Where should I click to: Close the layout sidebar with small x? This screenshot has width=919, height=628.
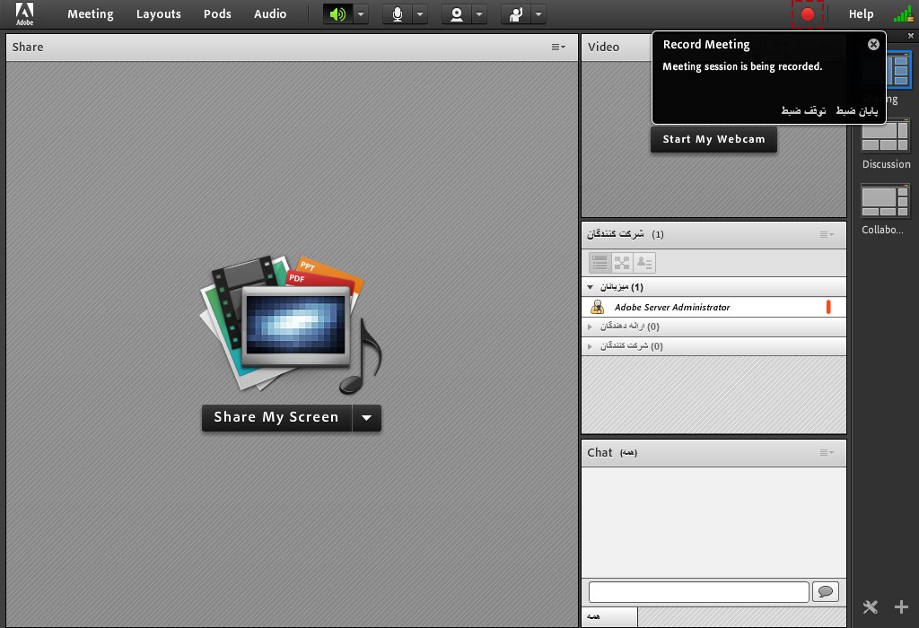click(911, 36)
